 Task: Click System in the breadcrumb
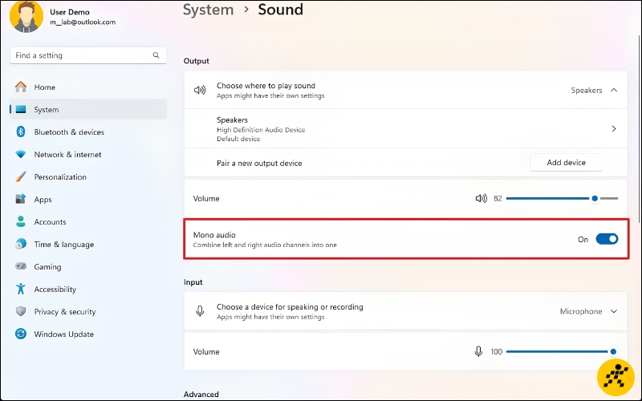tap(208, 10)
